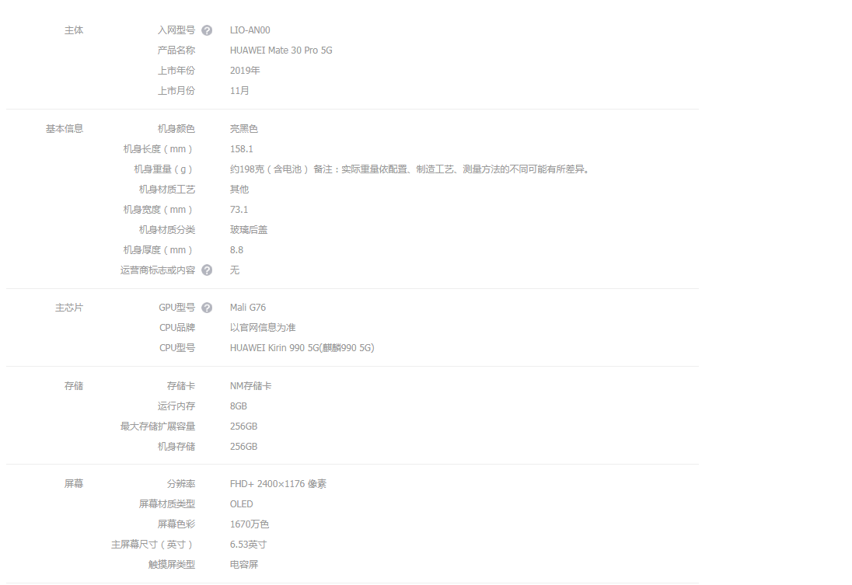Click the 256GB value for 最大存储扩展容量

[243, 427]
